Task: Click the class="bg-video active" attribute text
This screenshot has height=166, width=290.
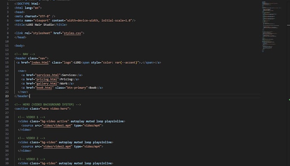Action: pyautogui.click(x=49, y=121)
